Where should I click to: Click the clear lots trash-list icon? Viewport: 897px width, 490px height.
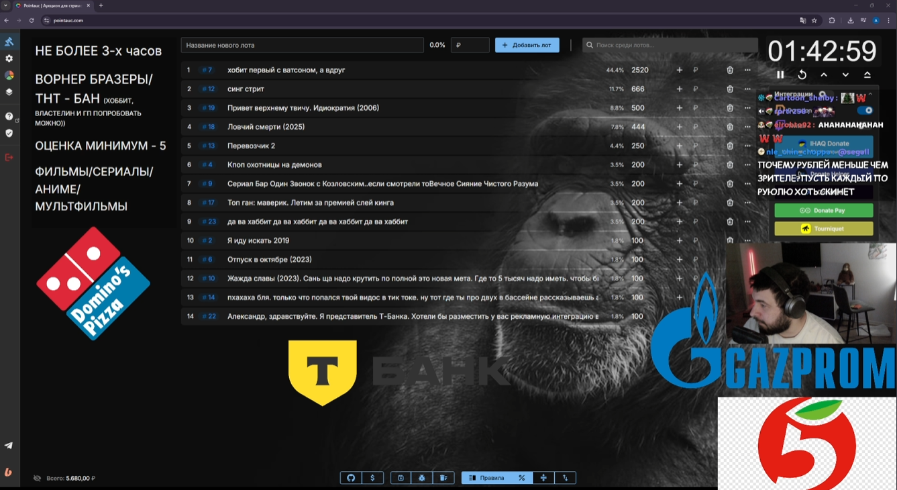click(443, 478)
